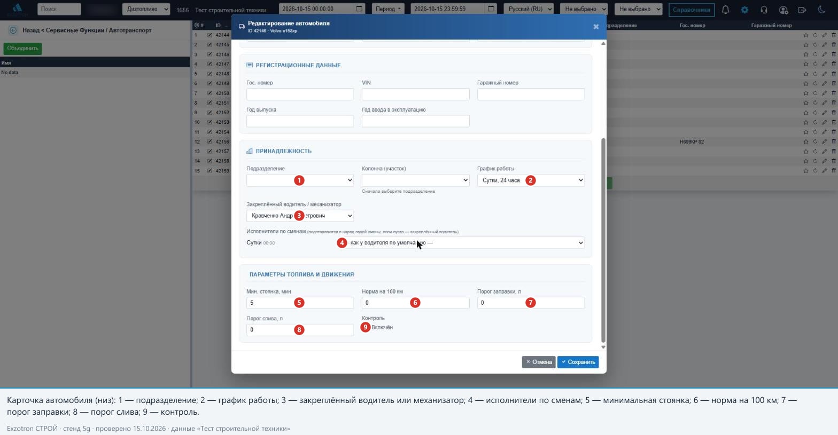Open the Период menu in top bar

pyautogui.click(x=388, y=9)
